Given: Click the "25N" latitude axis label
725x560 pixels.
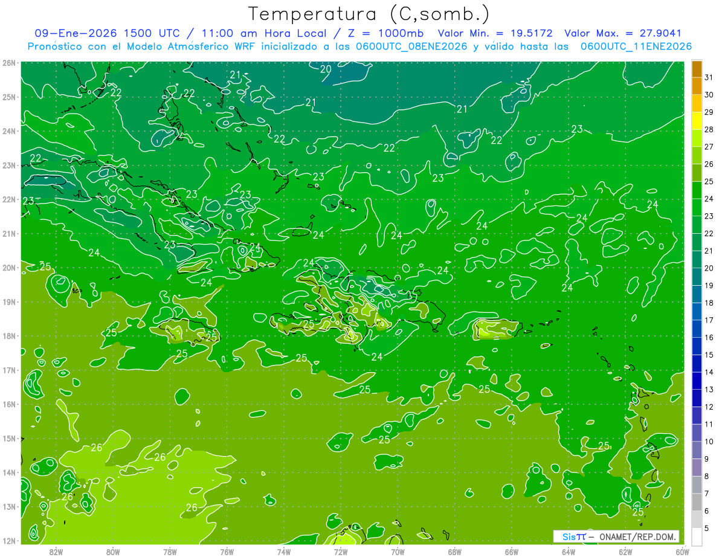Looking at the screenshot, I should coord(9,97).
